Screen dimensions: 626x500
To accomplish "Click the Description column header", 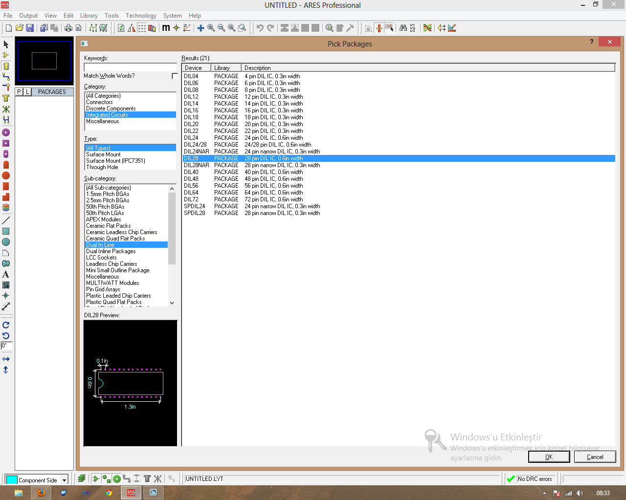I will pos(428,68).
